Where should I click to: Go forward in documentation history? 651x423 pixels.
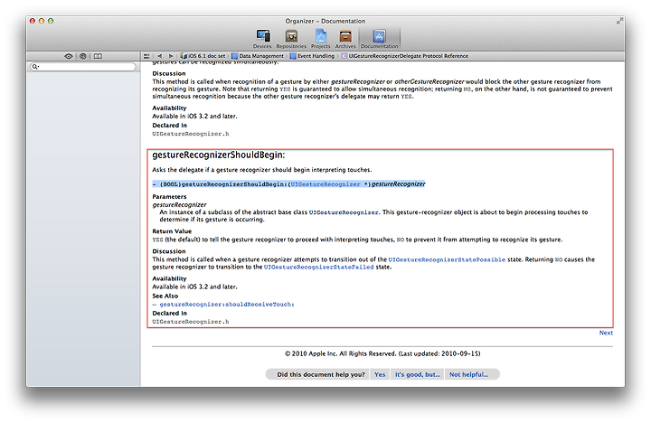coord(170,56)
